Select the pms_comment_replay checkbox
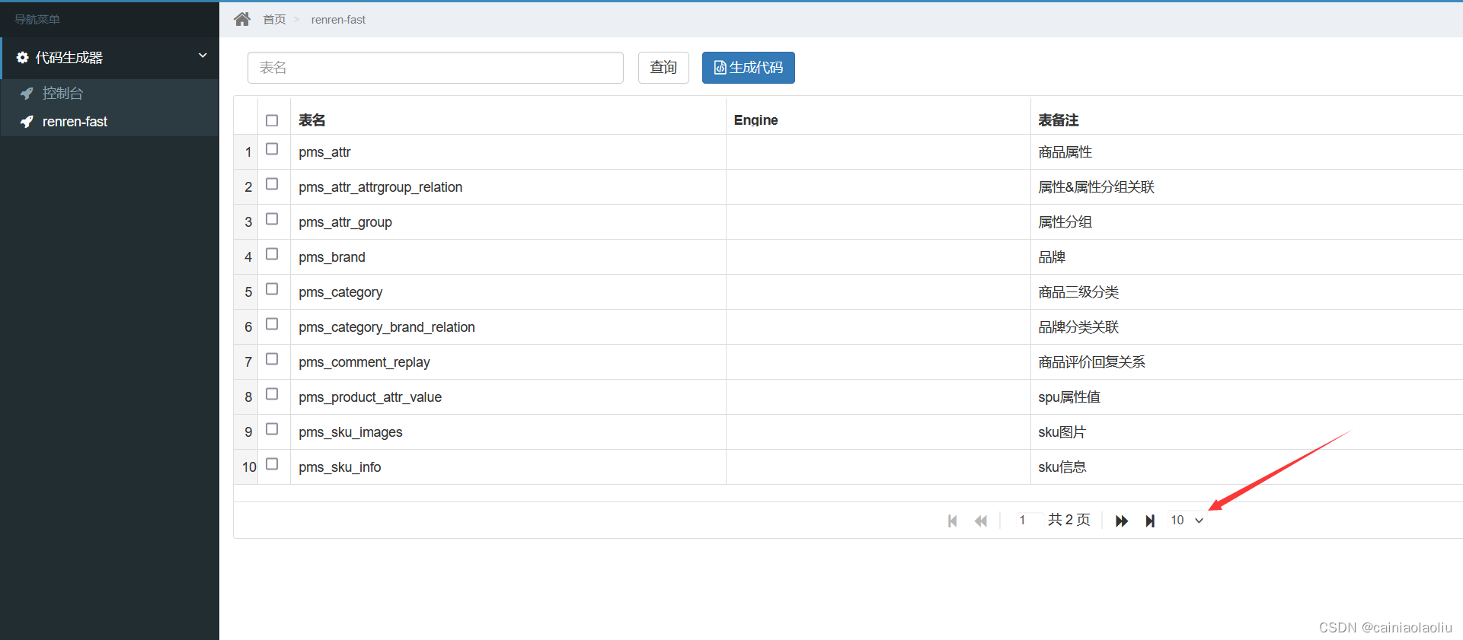This screenshot has width=1463, height=640. tap(272, 359)
